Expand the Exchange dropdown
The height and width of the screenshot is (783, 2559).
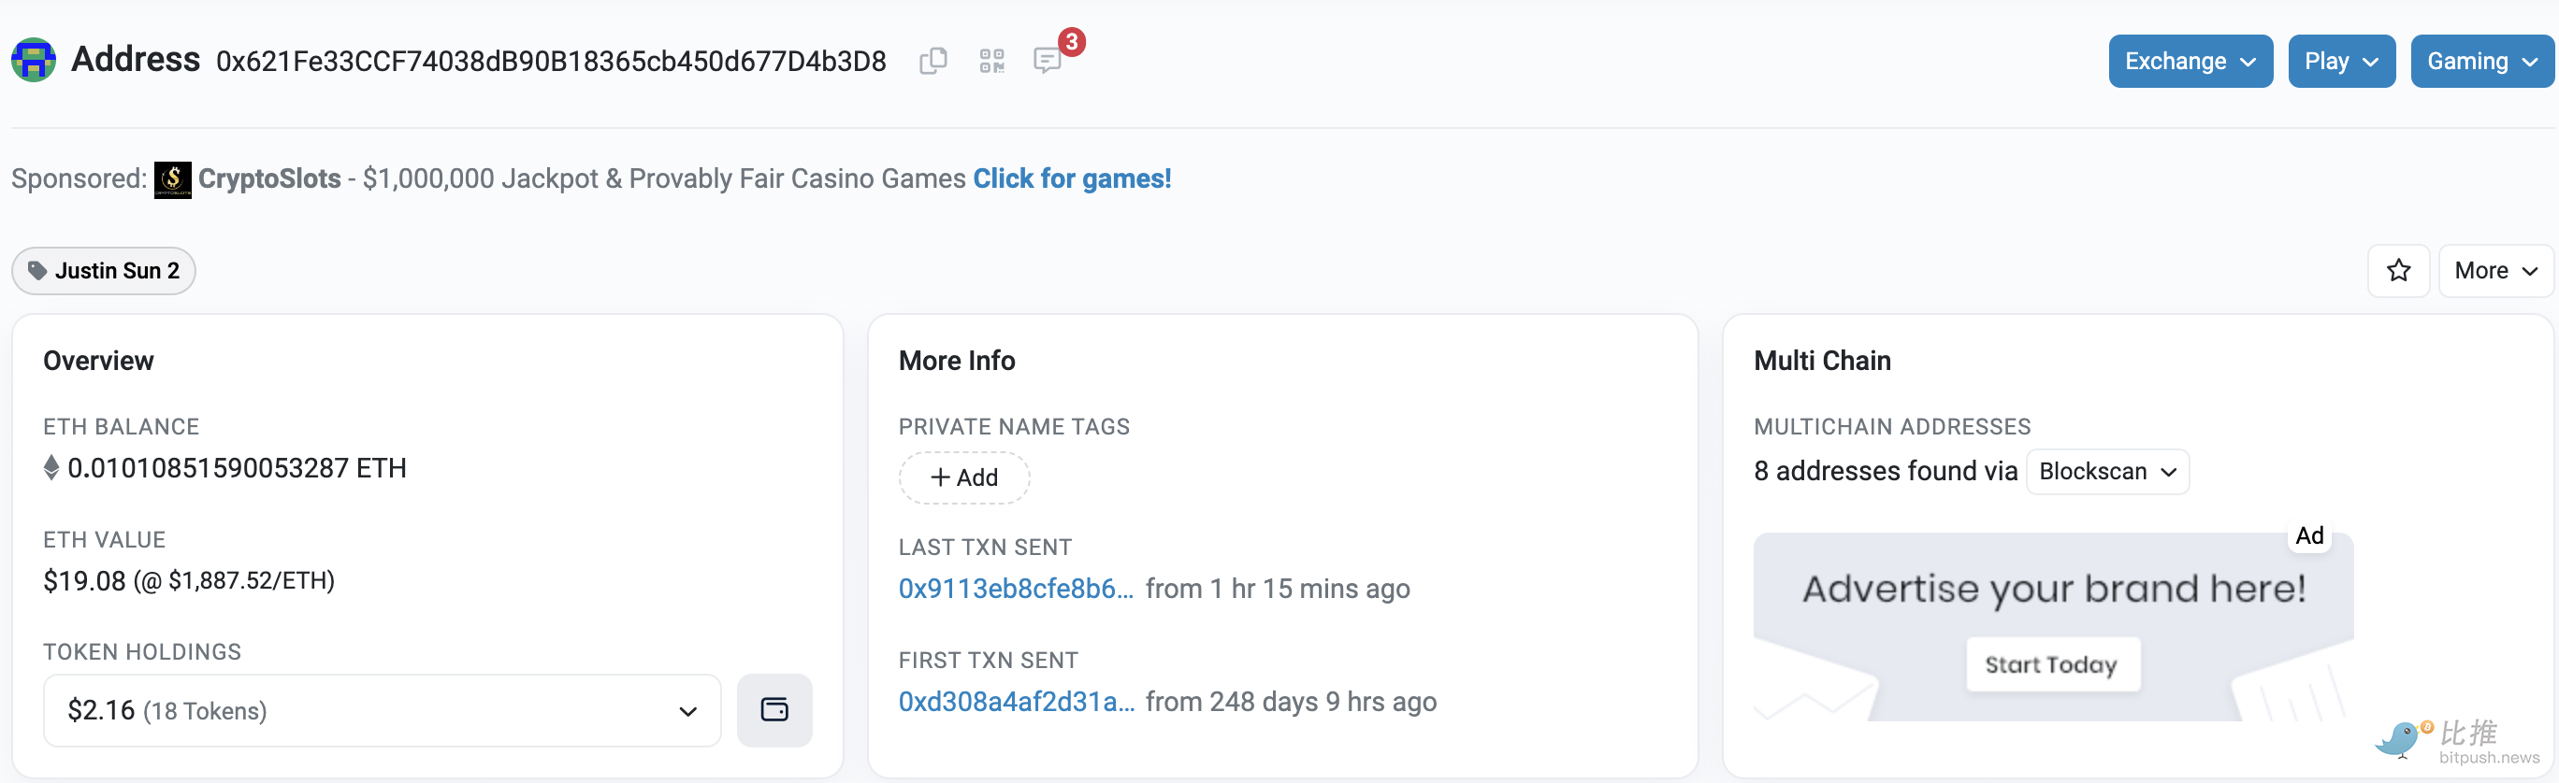(2190, 62)
